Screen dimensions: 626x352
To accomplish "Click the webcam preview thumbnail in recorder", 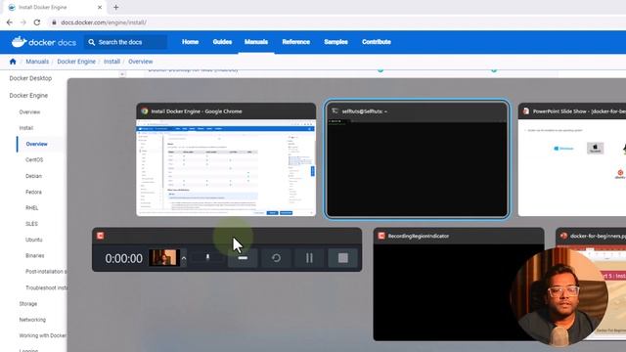I will pos(163,258).
